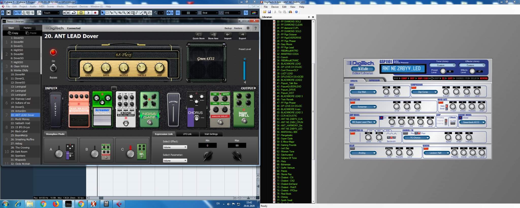The width and height of the screenshot is (520, 208).
Task: Toggle the Compressor on/off LED in X-Edit
Action: pyautogui.click(x=414, y=88)
